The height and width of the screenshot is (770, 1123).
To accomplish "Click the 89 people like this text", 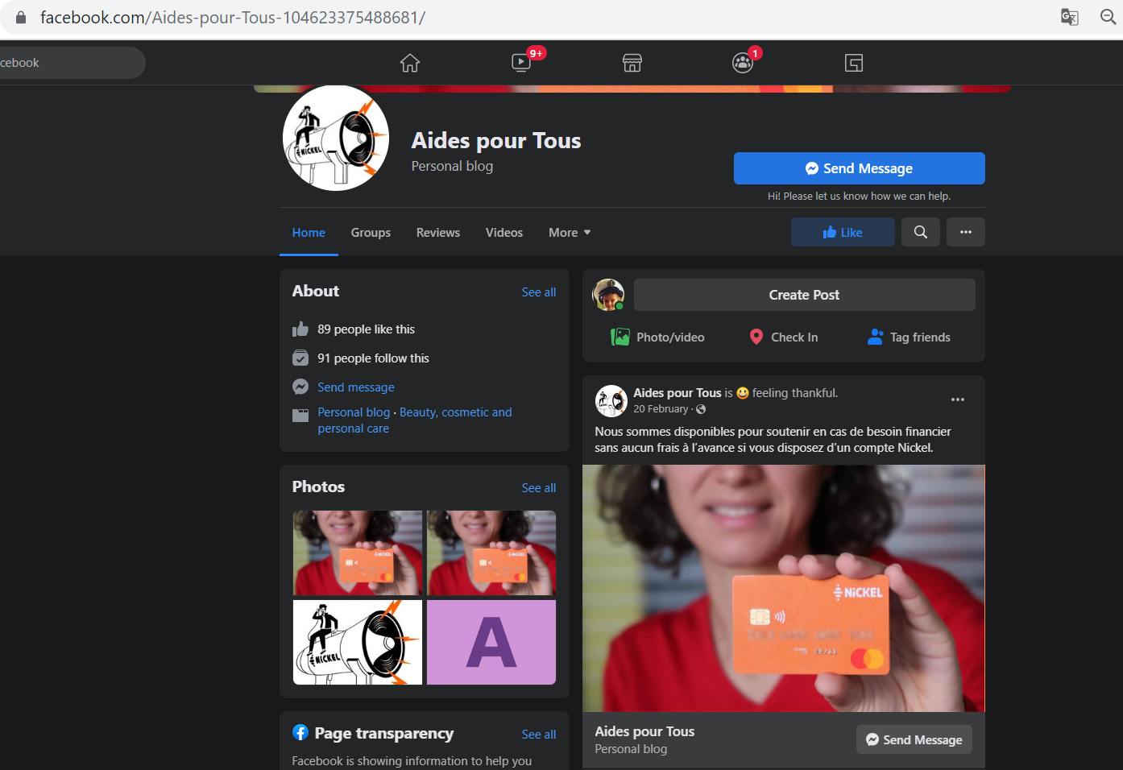I will [x=367, y=329].
